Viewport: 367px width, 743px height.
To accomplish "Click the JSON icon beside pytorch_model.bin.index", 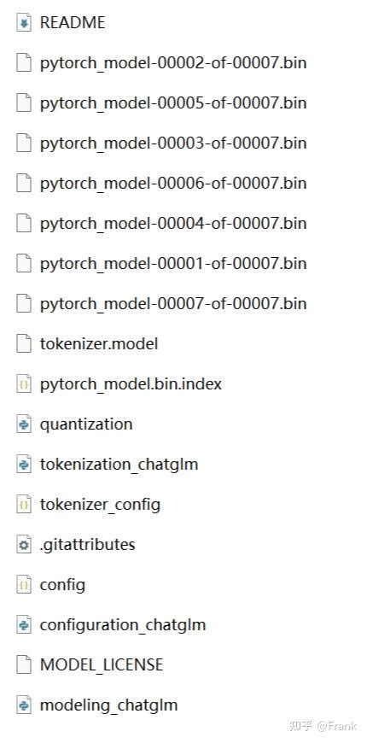I will tap(24, 383).
